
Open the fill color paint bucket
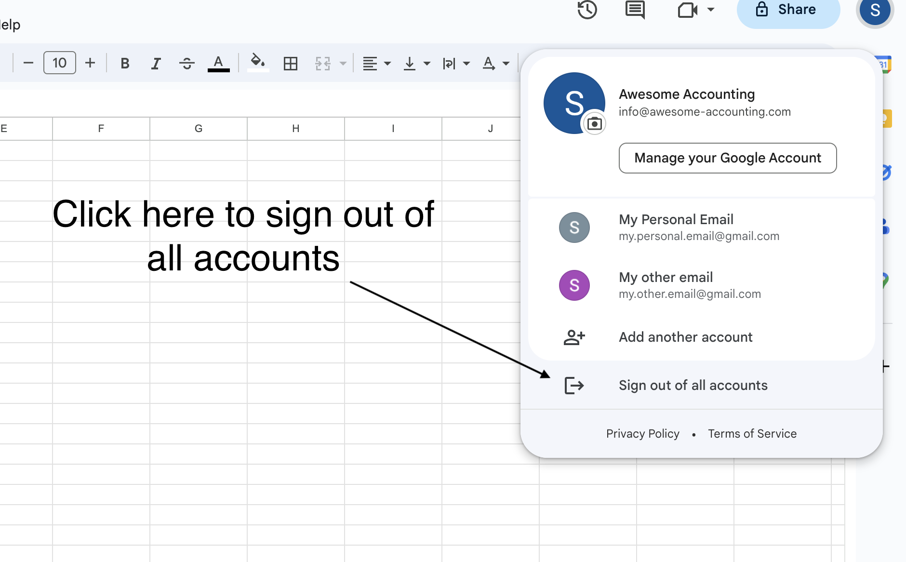(258, 63)
